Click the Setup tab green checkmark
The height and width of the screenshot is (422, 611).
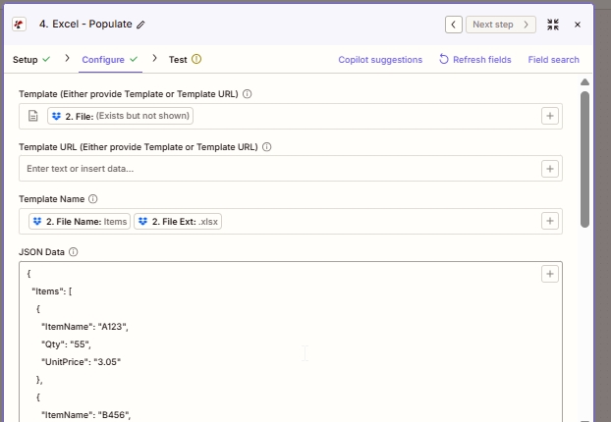click(46, 59)
